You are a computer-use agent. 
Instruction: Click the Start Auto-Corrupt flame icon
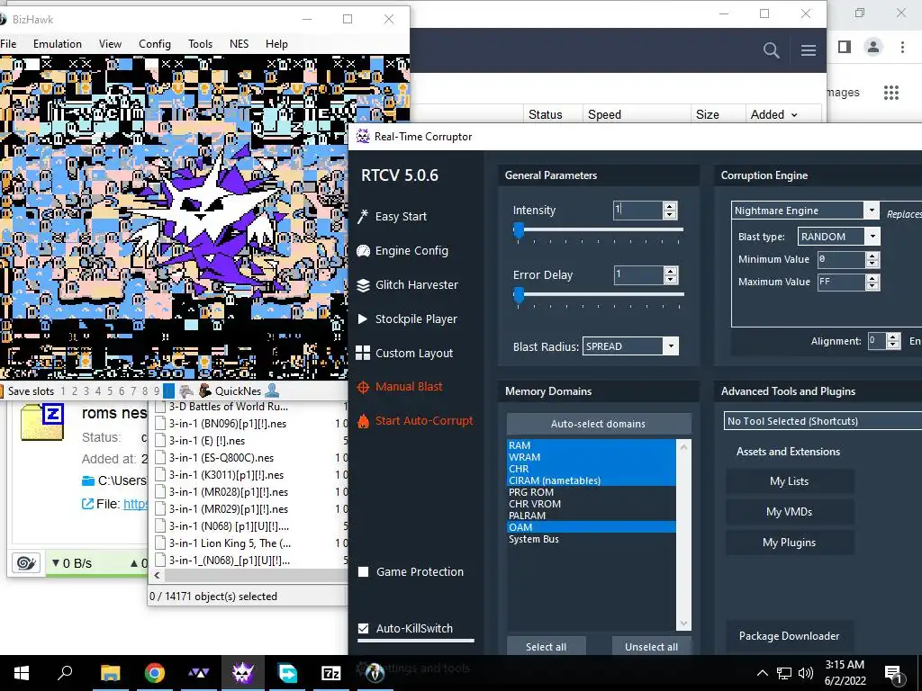coord(363,421)
